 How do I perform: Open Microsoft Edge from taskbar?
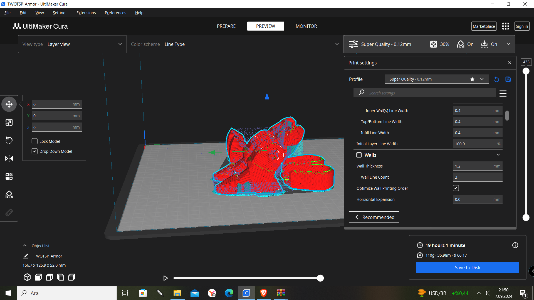pyautogui.click(x=229, y=293)
